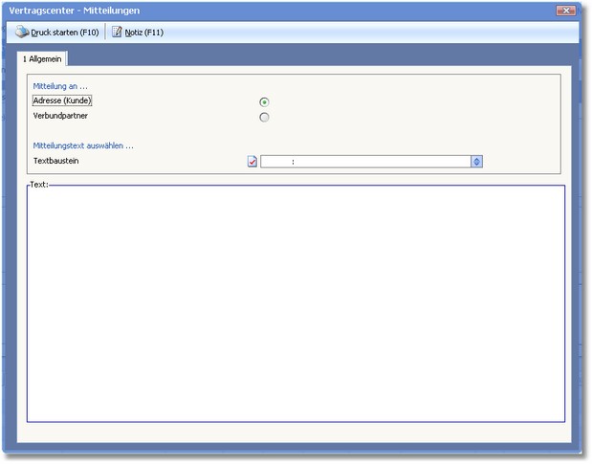Expand the Textbaustein dropdown arrow
This screenshot has height=464, width=592.
click(476, 162)
